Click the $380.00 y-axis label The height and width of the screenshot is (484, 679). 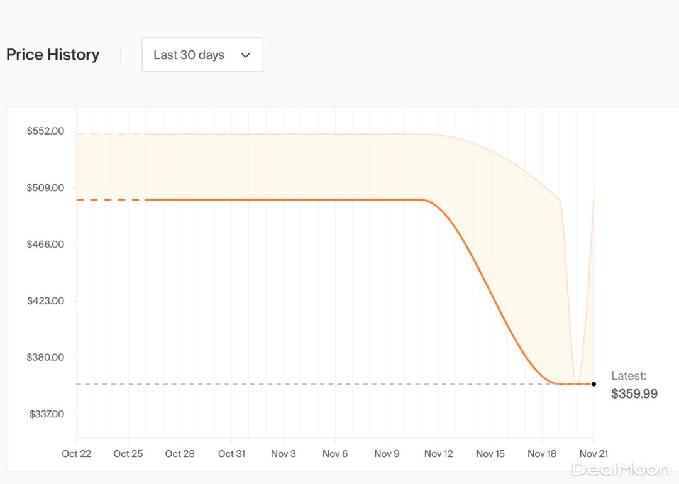(x=45, y=358)
